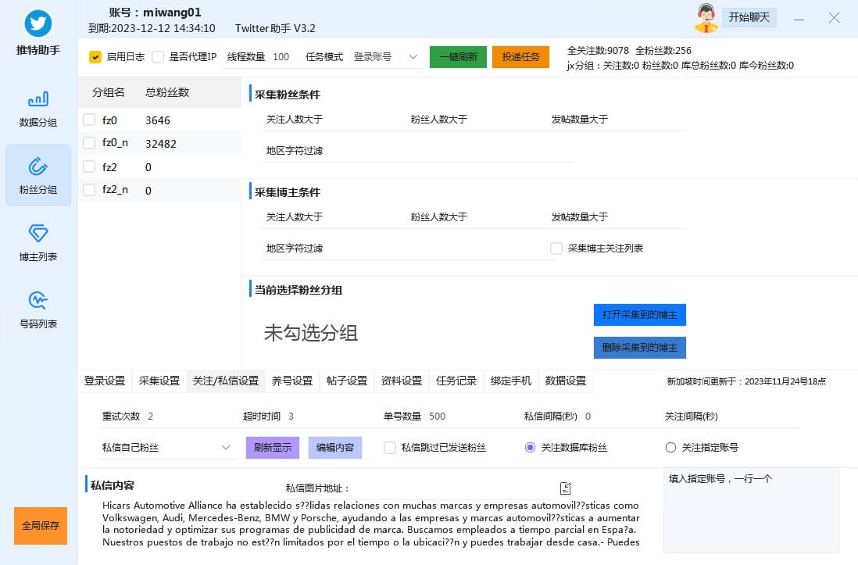Select the 关注指定账号 radio button
This screenshot has height=565, width=858.
[x=670, y=448]
